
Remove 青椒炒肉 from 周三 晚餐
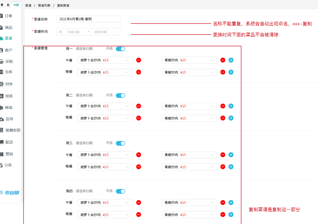point(223,167)
